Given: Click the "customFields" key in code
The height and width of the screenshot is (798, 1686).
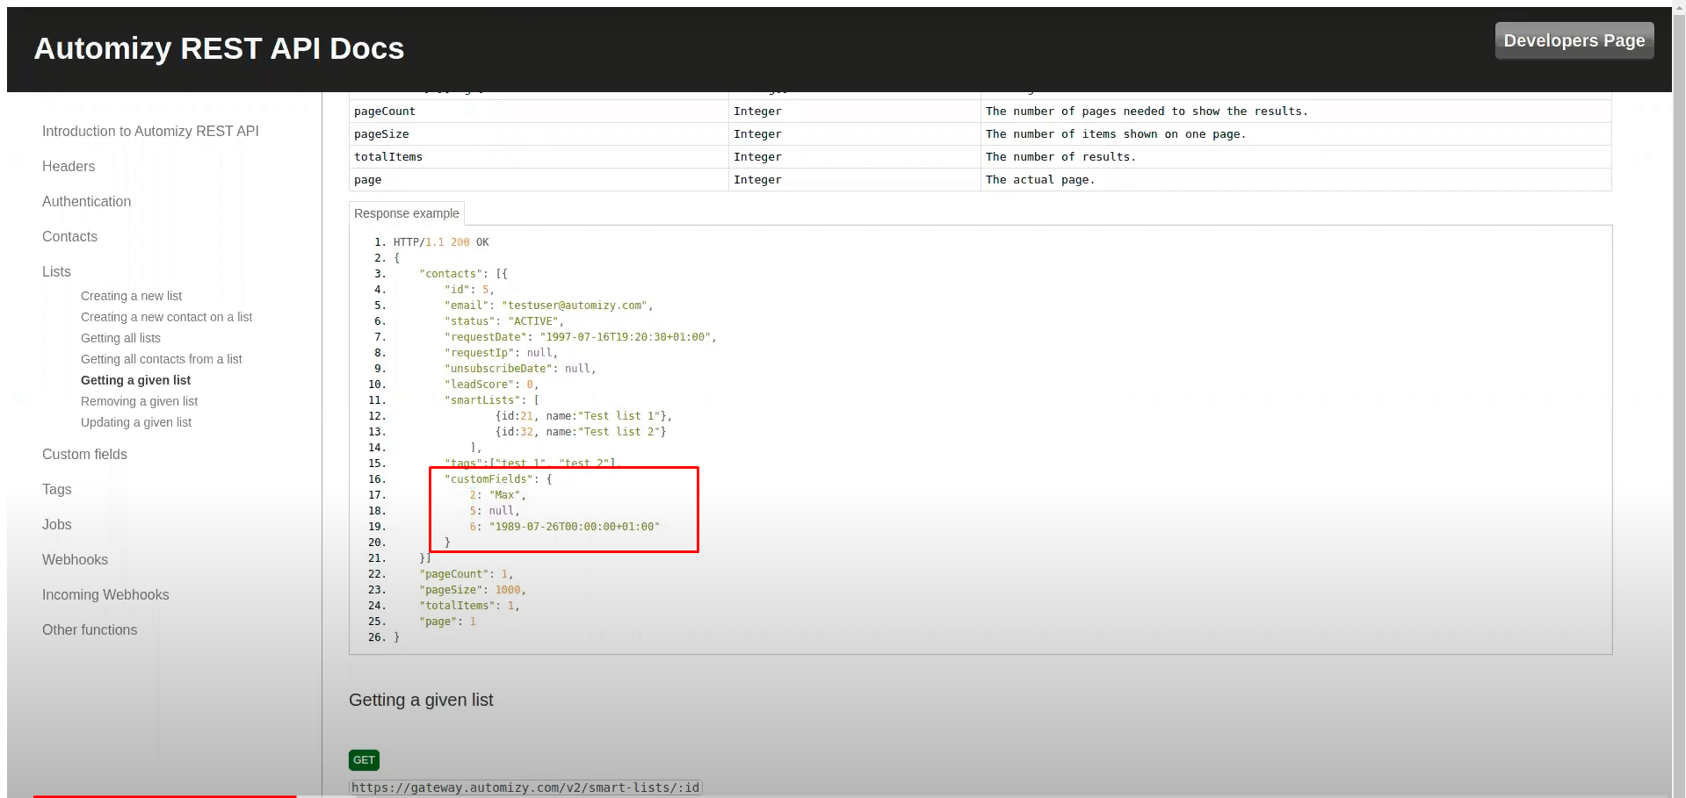Looking at the screenshot, I should [x=488, y=479].
